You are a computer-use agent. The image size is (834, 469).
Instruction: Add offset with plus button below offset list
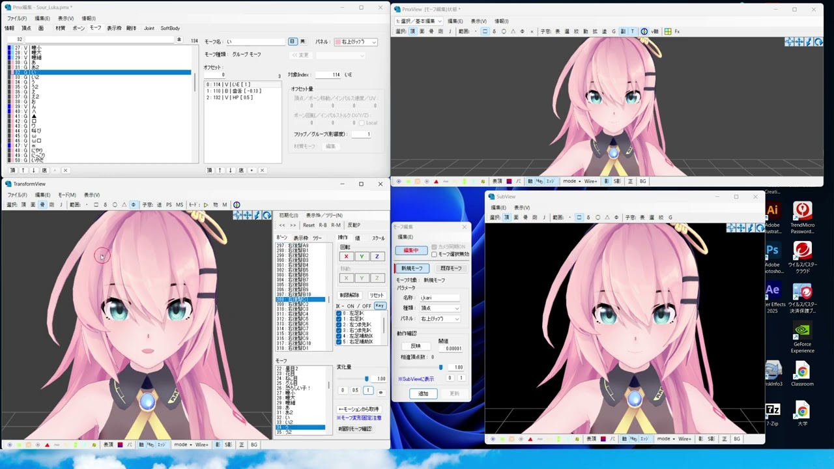coord(252,170)
